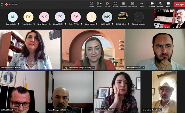
Task: Share screen with Paylaş
Action: (x=168, y=5)
